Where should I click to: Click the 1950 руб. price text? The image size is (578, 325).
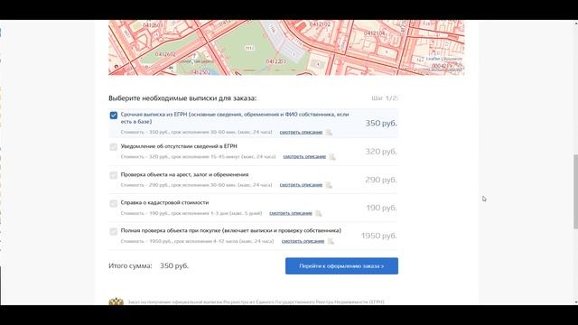[x=378, y=236]
